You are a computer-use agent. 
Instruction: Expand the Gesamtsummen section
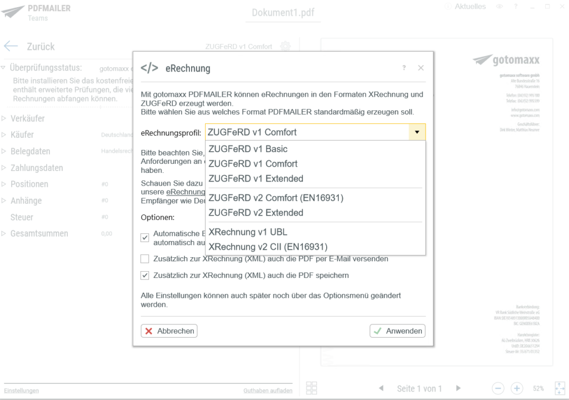3,233
